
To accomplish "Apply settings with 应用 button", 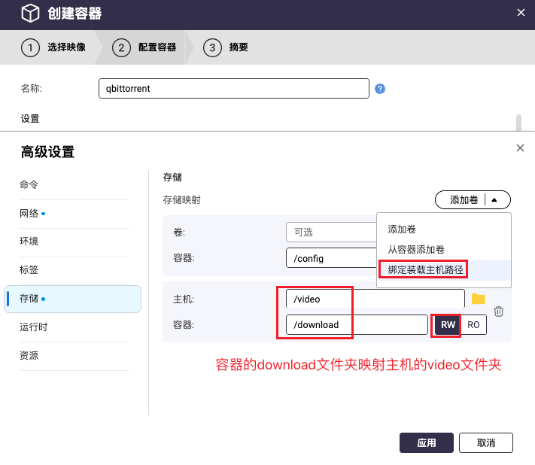I will point(427,443).
